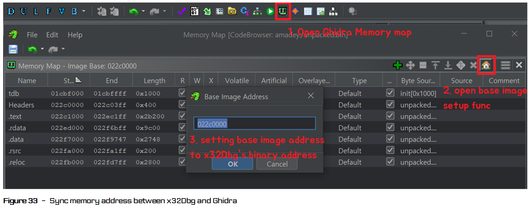The width and height of the screenshot is (529, 206).
Task: Click the Expand Block Up arrow icon
Action: pyautogui.click(x=435, y=65)
